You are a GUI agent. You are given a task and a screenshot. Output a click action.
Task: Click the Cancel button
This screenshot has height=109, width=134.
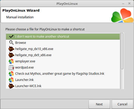[122, 104]
